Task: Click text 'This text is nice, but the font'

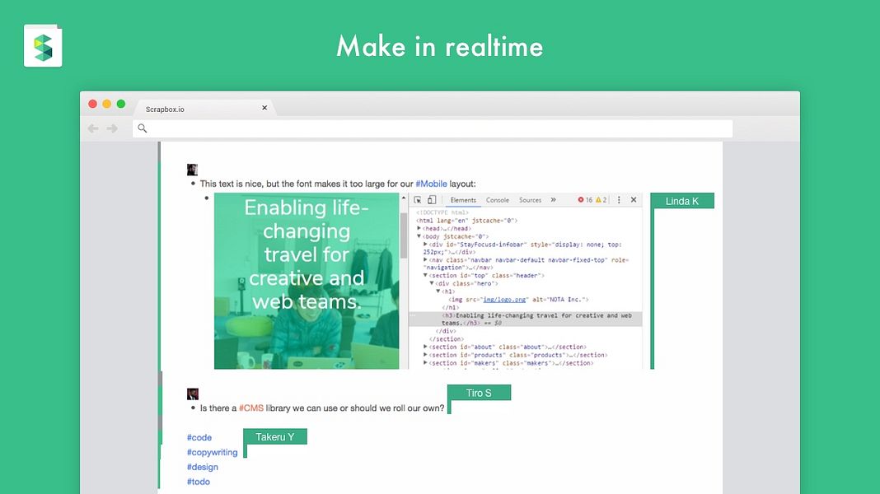Action: (256, 184)
